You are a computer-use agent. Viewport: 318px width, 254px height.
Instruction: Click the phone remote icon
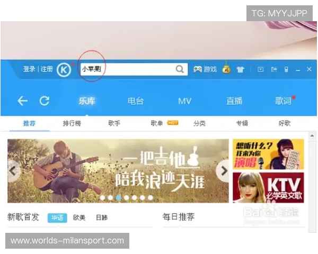(286, 70)
